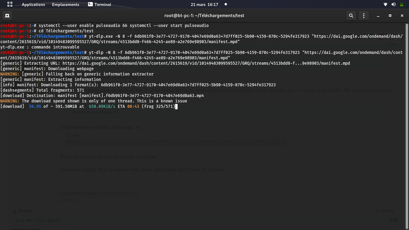
Task: Maximize the terminal window
Action: 390,16
